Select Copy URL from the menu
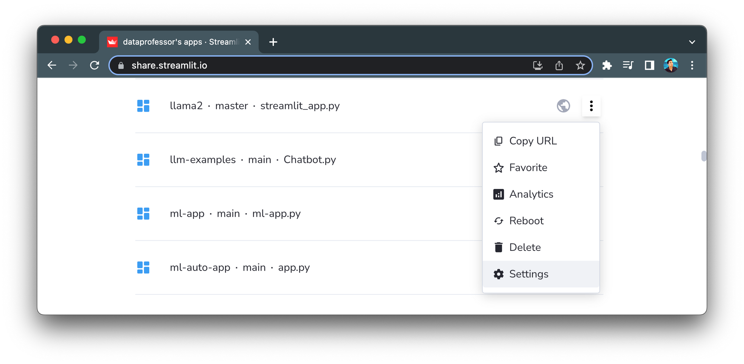 pyautogui.click(x=533, y=141)
